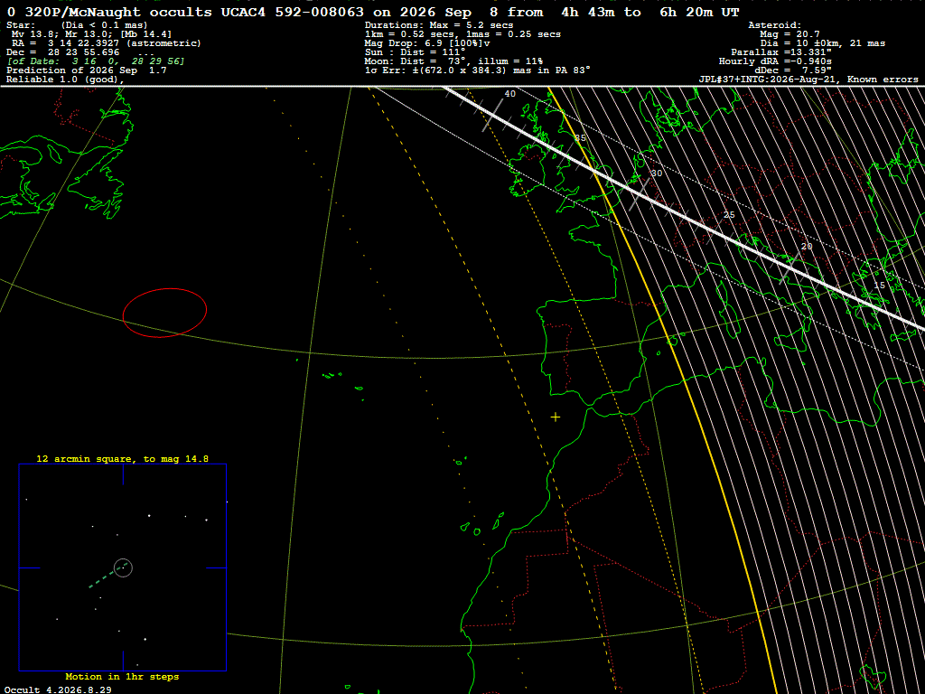Image resolution: width=925 pixels, height=694 pixels.
Task: Click the 30 minute marker on the centerline
Action: [x=657, y=173]
